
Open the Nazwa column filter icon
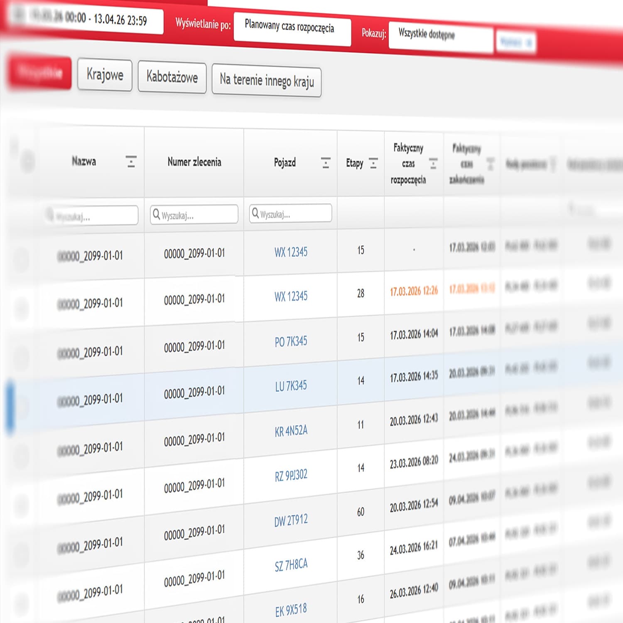pyautogui.click(x=131, y=162)
